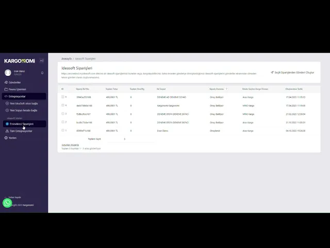
Task: Click MNG Kargo in the order 3 row
Action: click(249, 114)
